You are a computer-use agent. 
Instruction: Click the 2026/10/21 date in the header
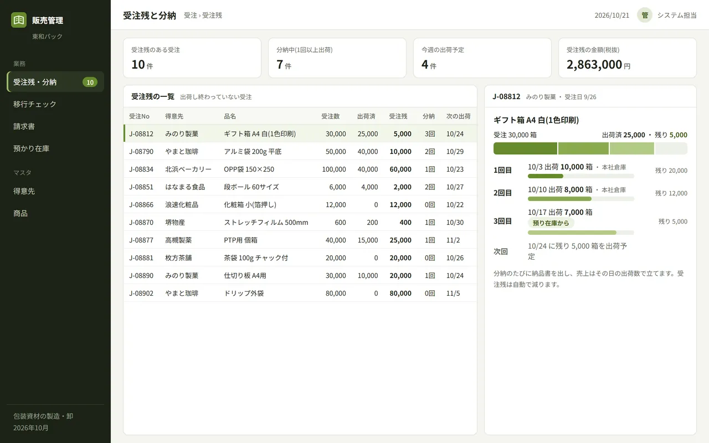point(612,16)
